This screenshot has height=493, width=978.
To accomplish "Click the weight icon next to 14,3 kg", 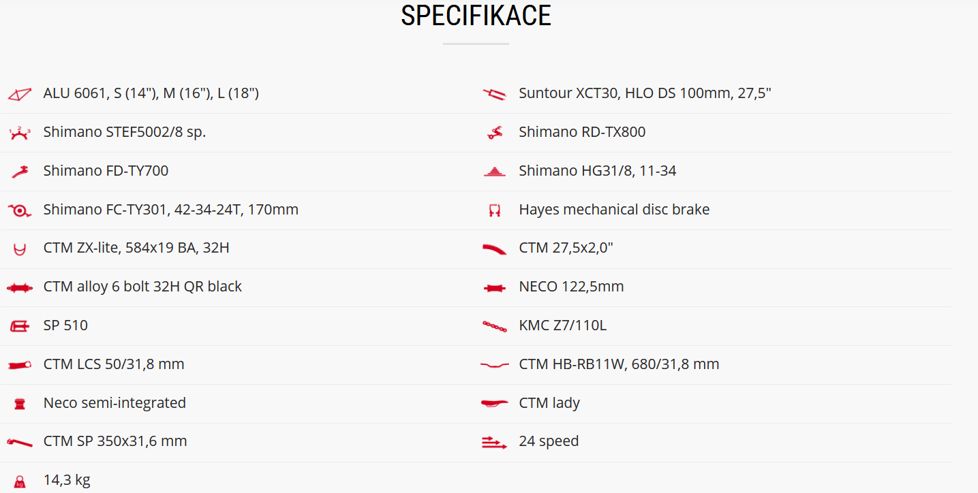I will (20, 481).
